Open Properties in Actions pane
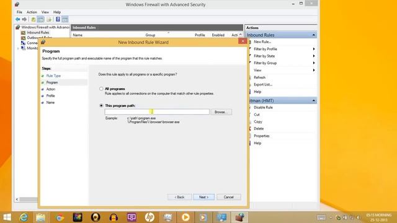Viewport: 397px width, 223px height. pos(262,136)
